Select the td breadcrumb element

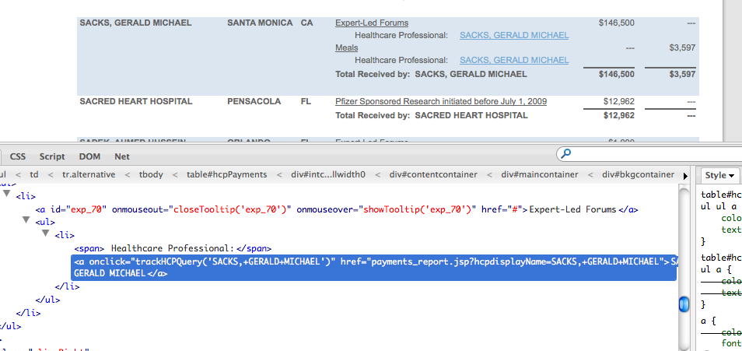pos(34,174)
